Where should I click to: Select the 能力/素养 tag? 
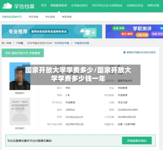tap(127, 34)
